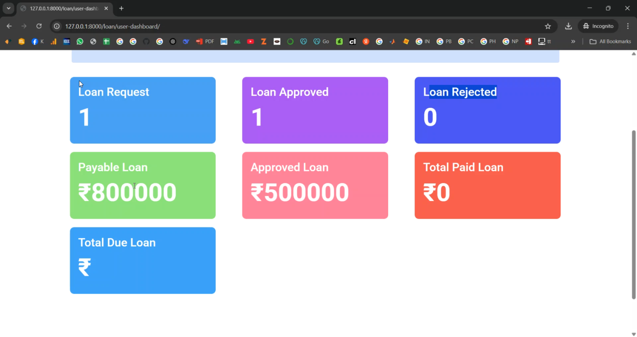Open a new tab with the plus button

[121, 8]
